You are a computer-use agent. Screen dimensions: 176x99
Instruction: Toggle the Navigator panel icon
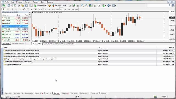pos(23,5)
